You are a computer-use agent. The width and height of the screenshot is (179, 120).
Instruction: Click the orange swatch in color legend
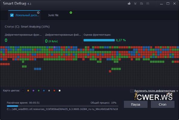pos(28,91)
